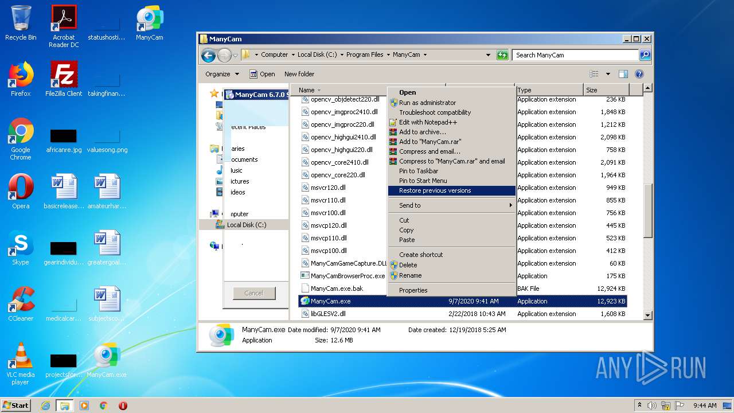The image size is (734, 413).
Task: Open the Organize dropdown menu
Action: 222,74
